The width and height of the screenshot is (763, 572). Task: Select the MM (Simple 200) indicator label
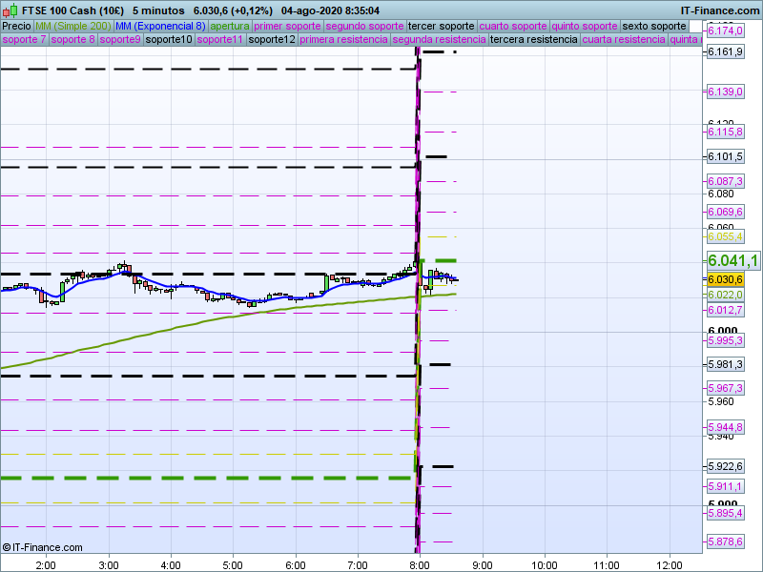[72, 26]
